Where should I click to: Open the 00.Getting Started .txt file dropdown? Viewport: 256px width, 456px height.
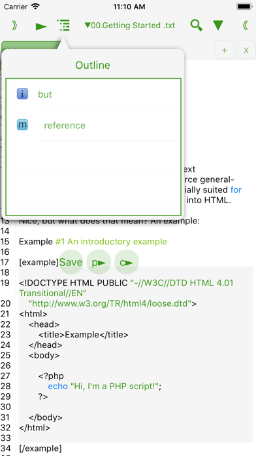tap(130, 26)
